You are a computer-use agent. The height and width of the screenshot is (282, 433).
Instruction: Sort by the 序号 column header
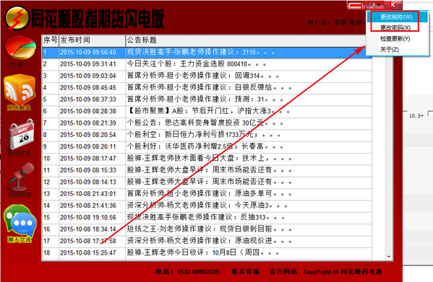pyautogui.click(x=51, y=40)
